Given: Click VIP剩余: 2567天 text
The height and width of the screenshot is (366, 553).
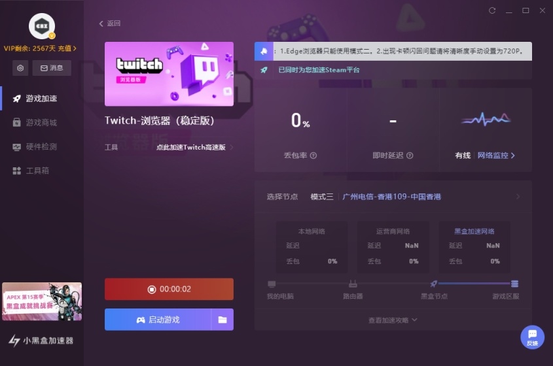Looking at the screenshot, I should tap(29, 48).
